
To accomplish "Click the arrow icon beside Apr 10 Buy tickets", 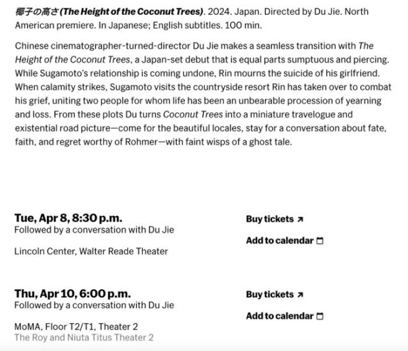I will (300, 295).
